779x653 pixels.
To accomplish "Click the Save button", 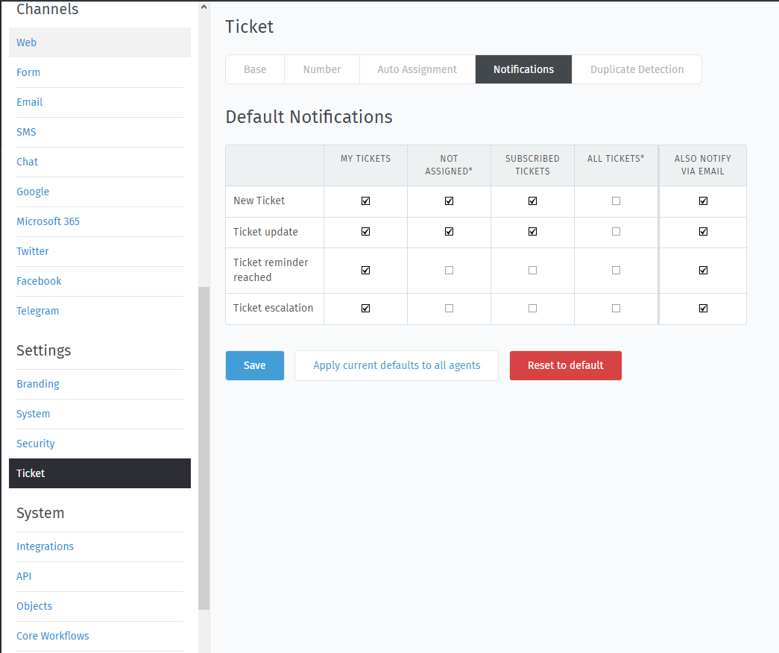I will coord(254,365).
